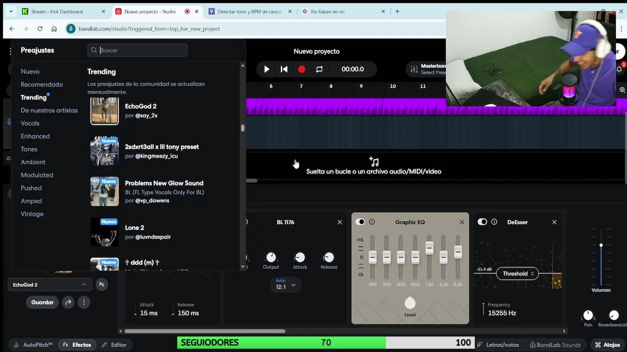Click the Buscar preset search field
Viewport: 627px width, 352px height.
click(138, 50)
